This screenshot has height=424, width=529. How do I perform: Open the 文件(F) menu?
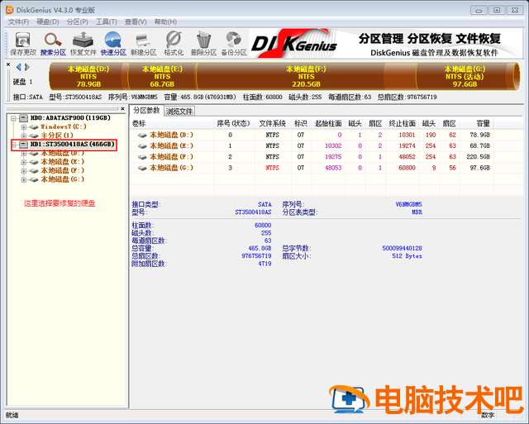(x=18, y=22)
